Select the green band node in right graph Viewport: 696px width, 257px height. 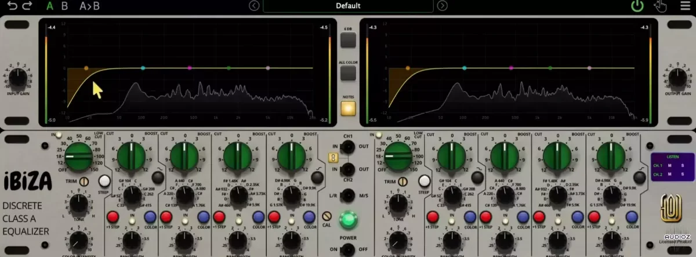point(550,68)
